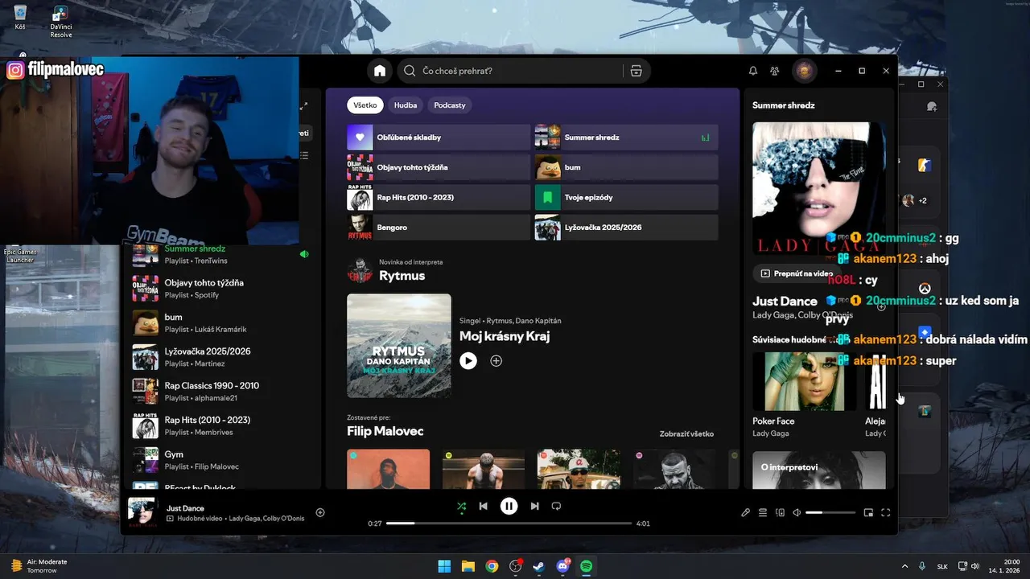
Task: Open Steam from taskbar
Action: [x=539, y=566]
